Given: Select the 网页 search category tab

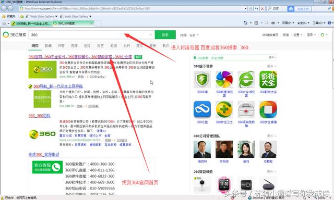Looking at the screenshot, I should pos(35,46).
